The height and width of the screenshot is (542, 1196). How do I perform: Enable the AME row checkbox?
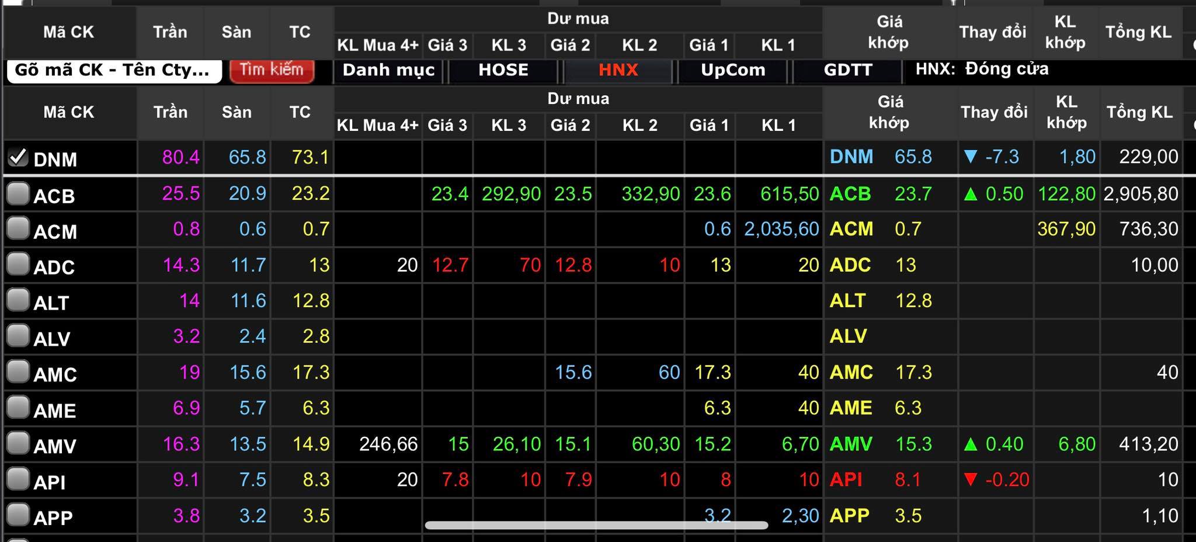click(18, 408)
